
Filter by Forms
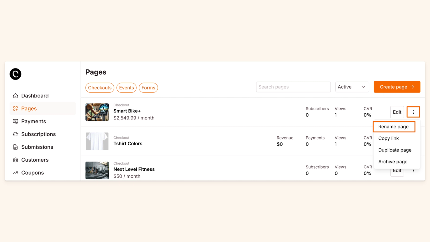pos(148,88)
